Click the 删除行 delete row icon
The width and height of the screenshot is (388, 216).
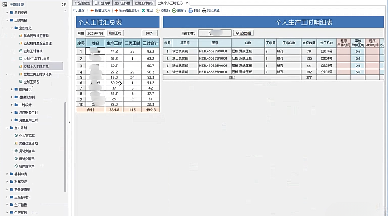(174, 11)
